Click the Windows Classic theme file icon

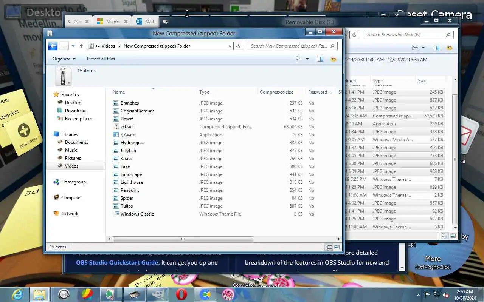click(116, 214)
